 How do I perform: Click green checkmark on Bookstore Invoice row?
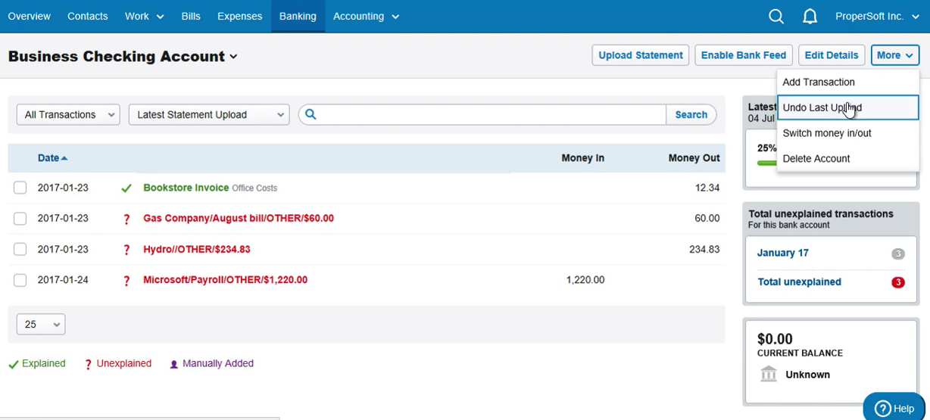tap(126, 188)
